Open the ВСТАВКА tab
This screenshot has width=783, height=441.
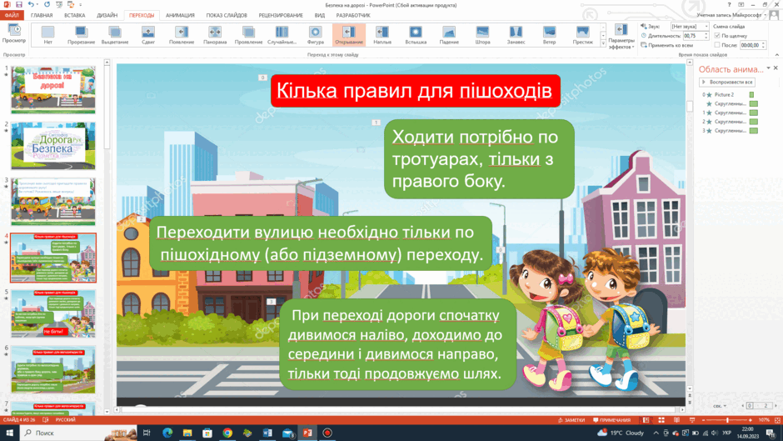[74, 16]
